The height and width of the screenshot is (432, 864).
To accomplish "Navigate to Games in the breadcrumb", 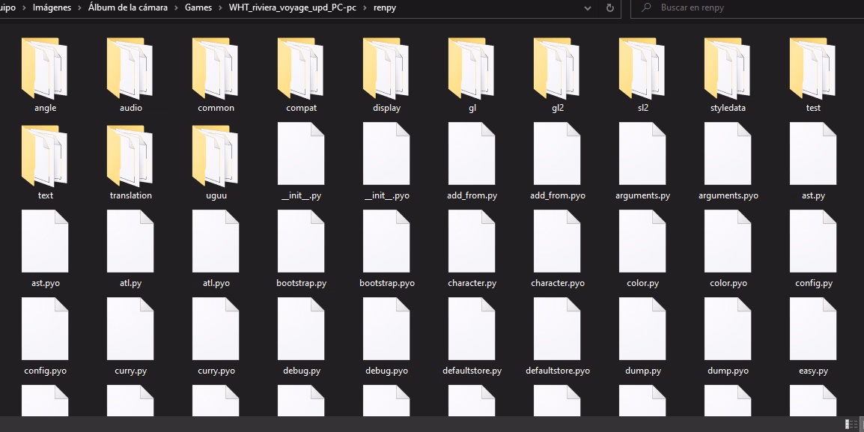I will (x=198, y=8).
